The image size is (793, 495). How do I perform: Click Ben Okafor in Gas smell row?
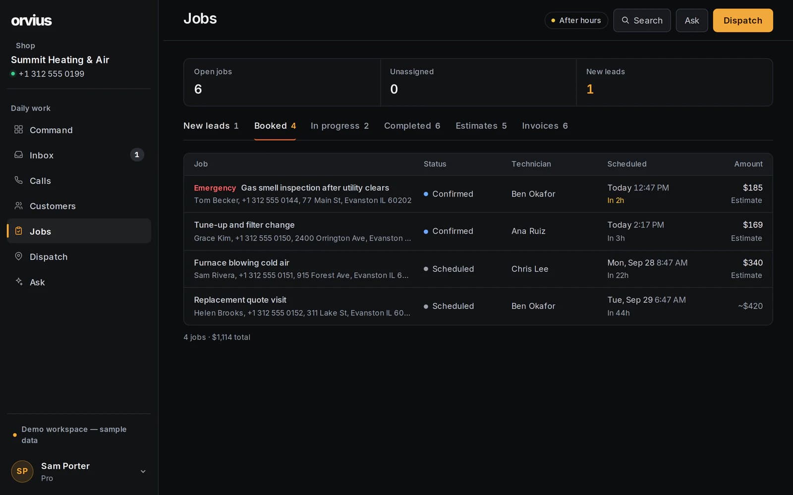point(533,194)
